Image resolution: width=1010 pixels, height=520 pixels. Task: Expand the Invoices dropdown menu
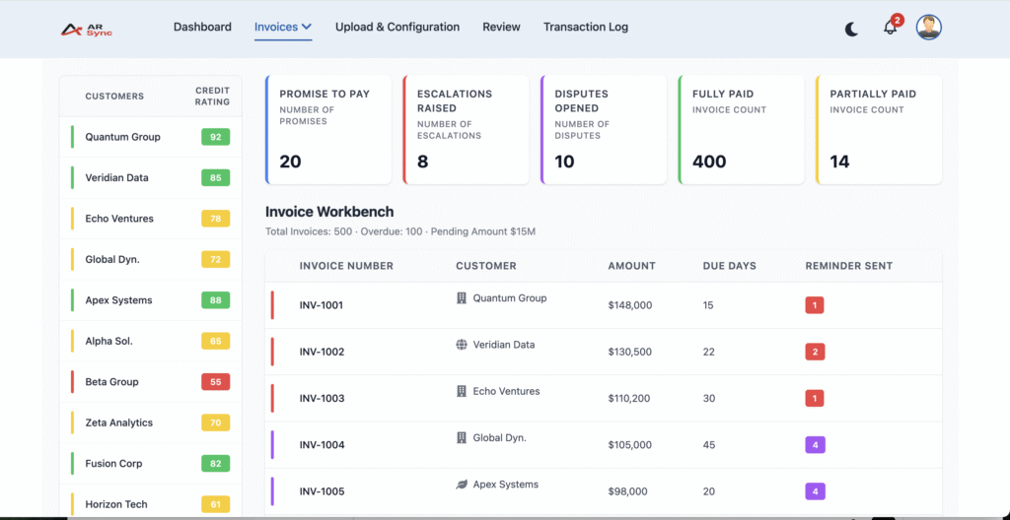click(x=283, y=27)
